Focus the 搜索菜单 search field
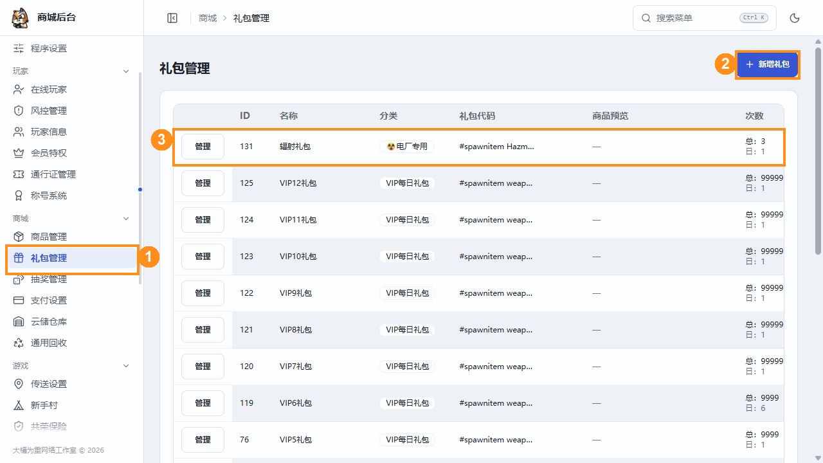The width and height of the screenshot is (823, 463). click(x=705, y=18)
